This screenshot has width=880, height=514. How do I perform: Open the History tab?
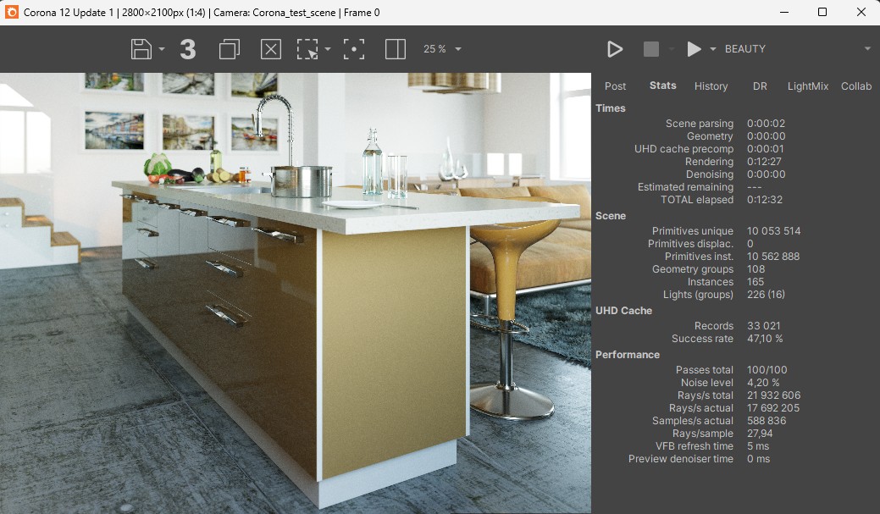click(711, 86)
